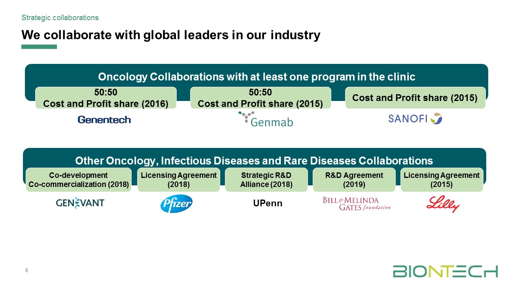506x284 pixels.
Task: Select the Licensing Agreement (2018) box
Action: click(x=179, y=180)
